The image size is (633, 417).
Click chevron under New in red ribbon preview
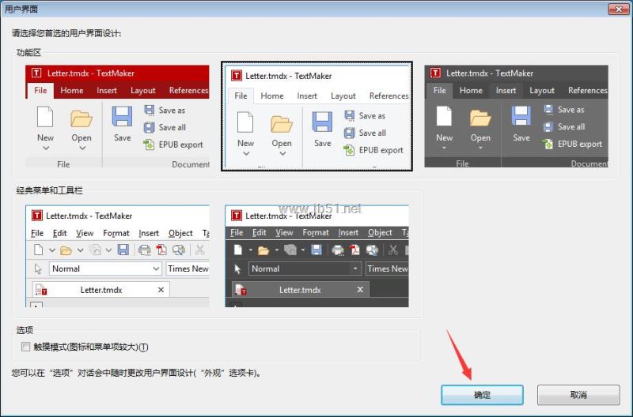point(46,148)
